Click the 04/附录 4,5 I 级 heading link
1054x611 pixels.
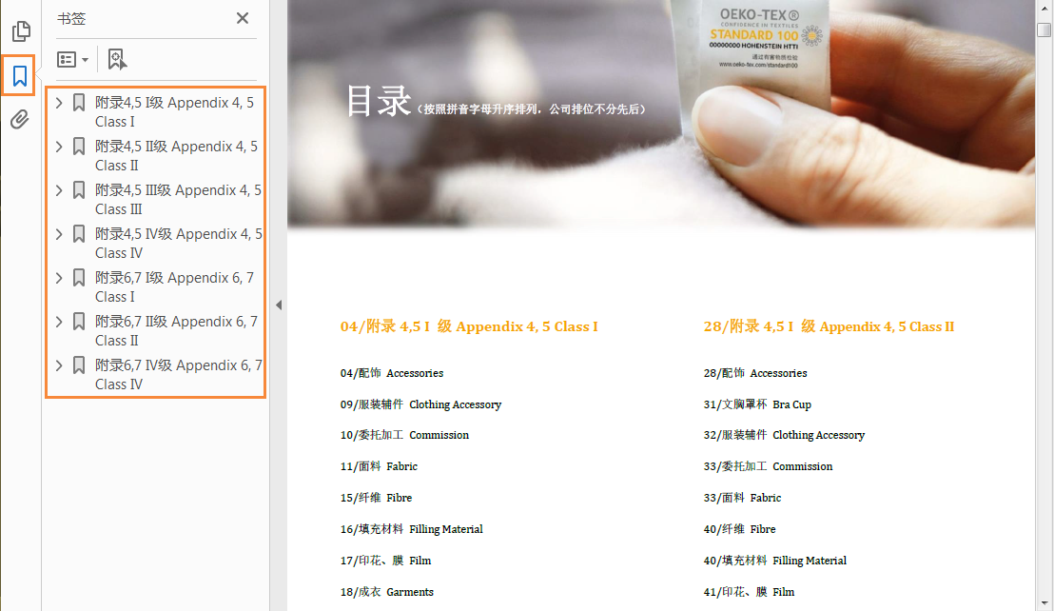[x=469, y=326]
